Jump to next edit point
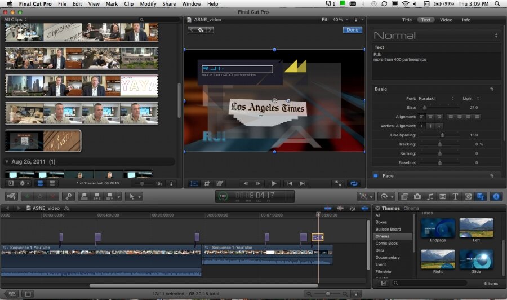 [303, 183]
